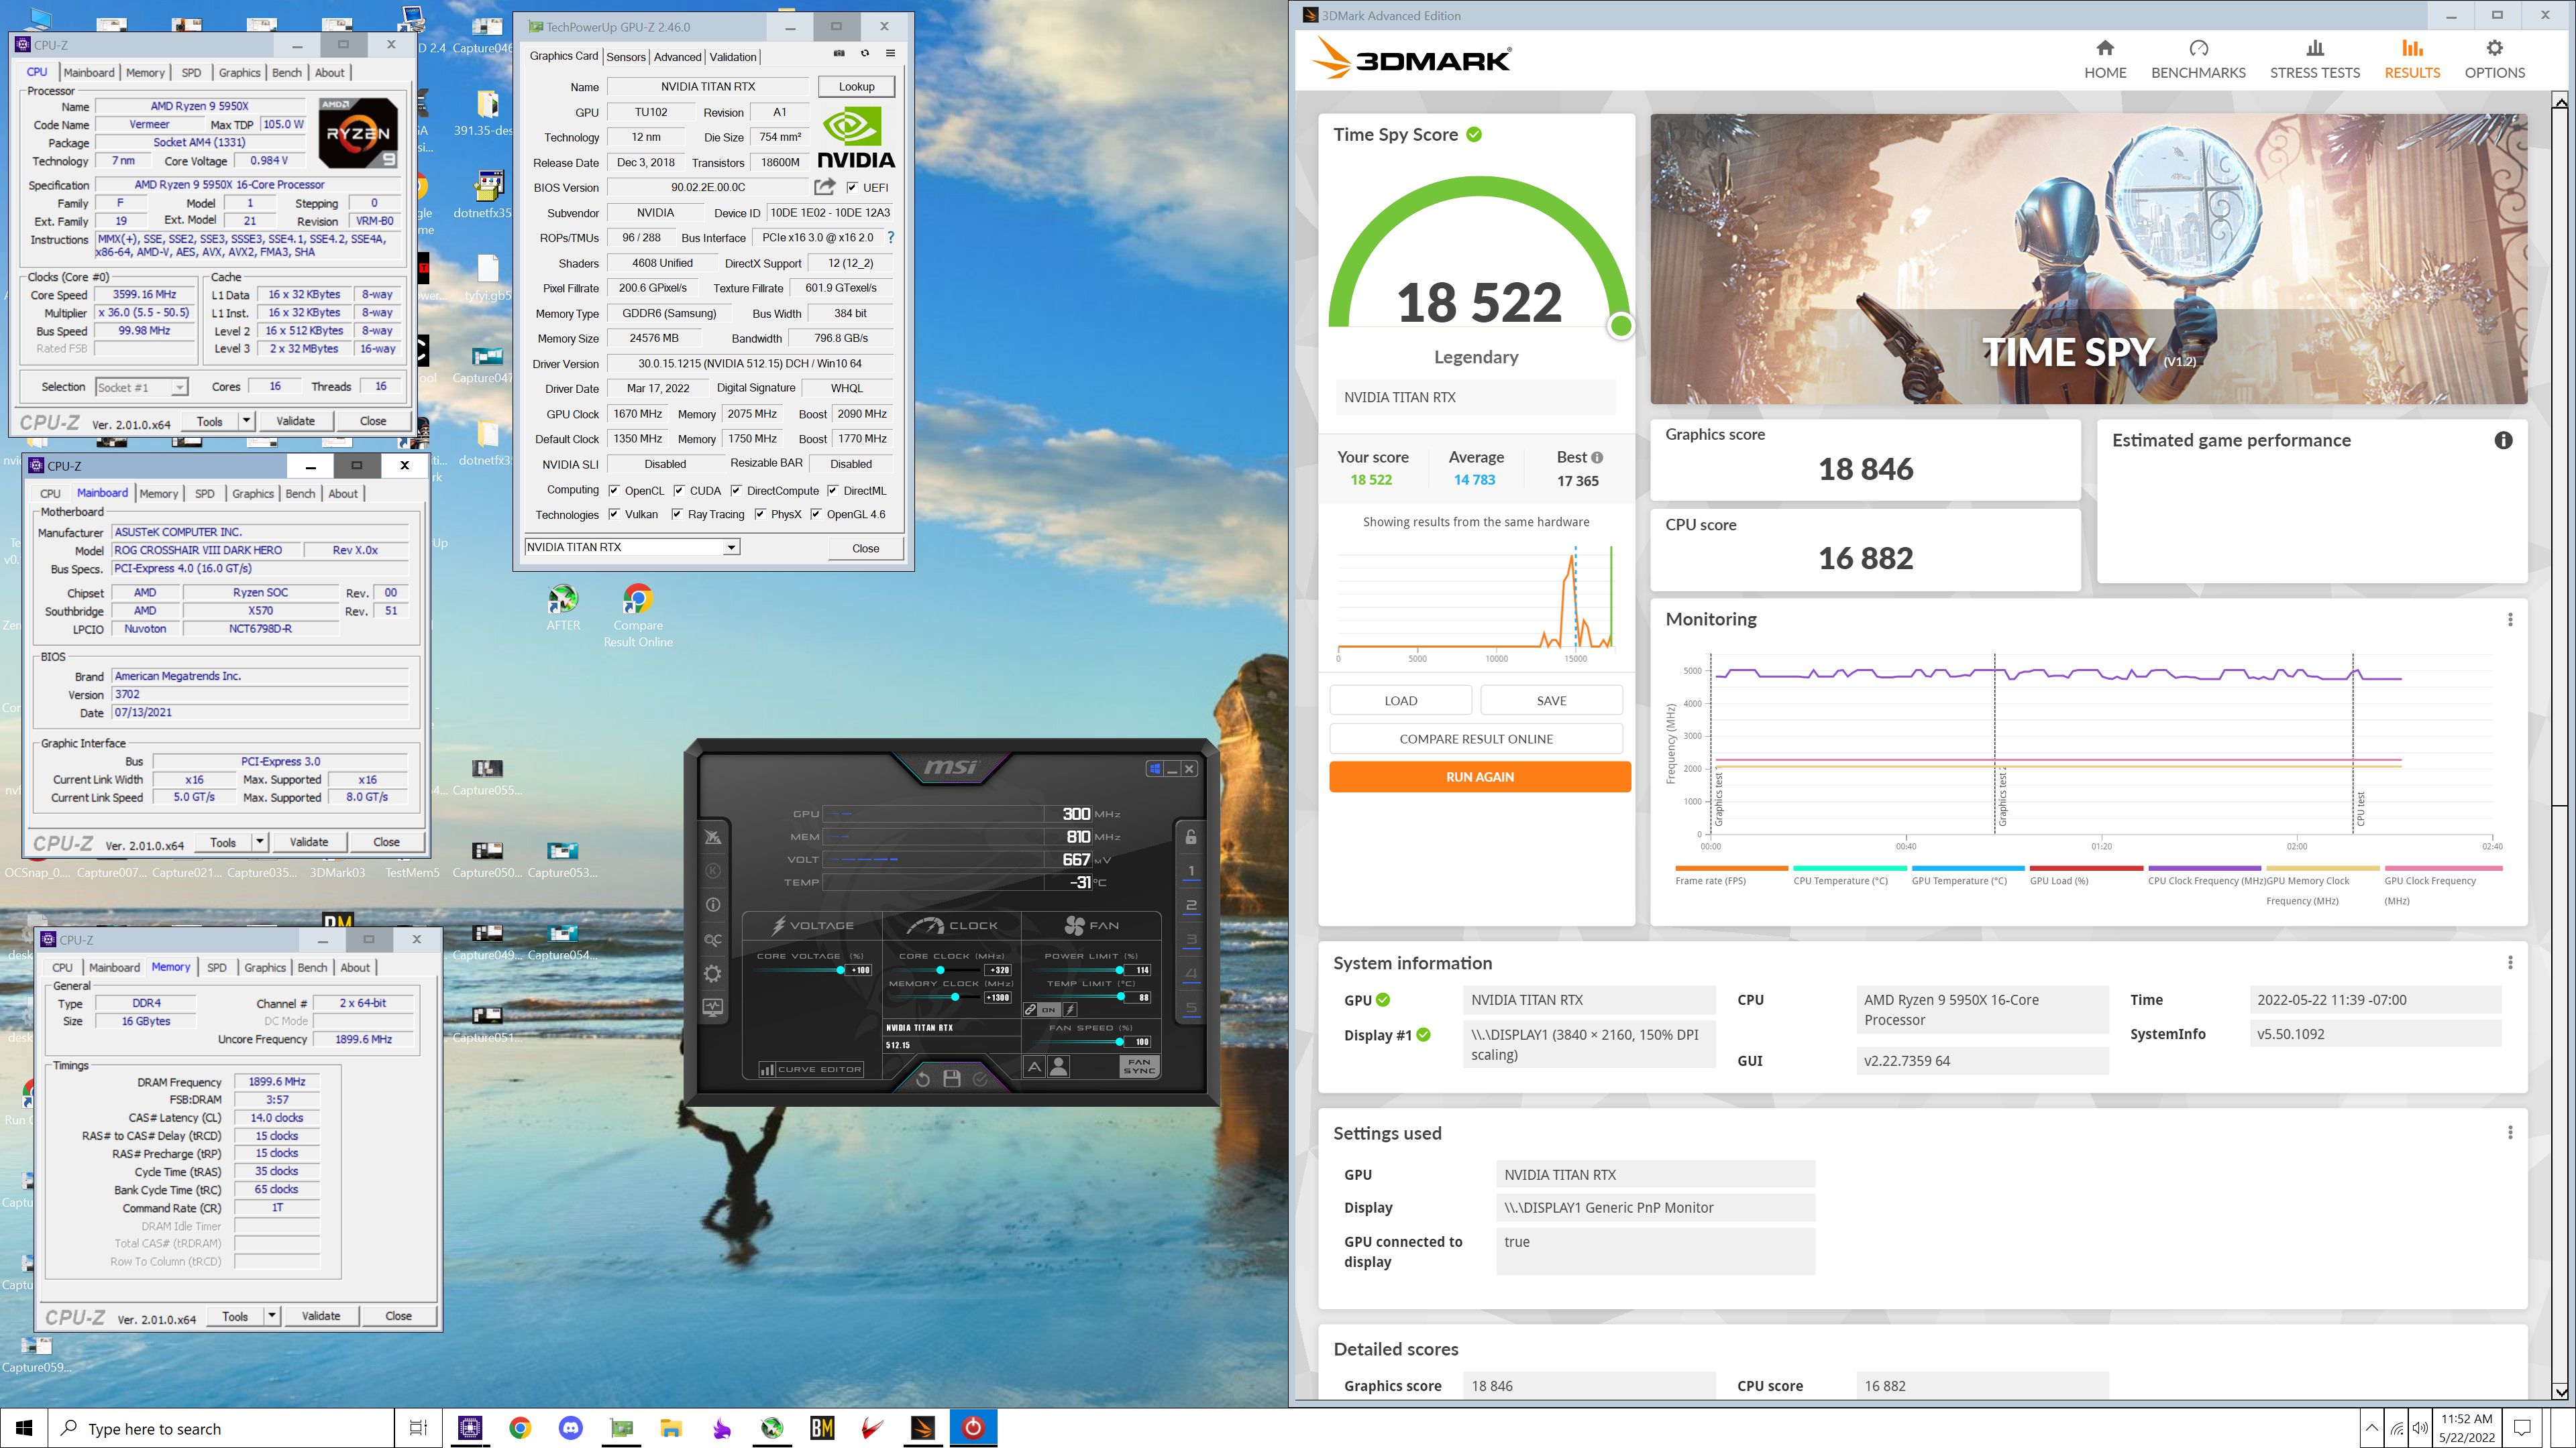Image resolution: width=2576 pixels, height=1448 pixels.
Task: Click the GPU-Z refresh icon
Action: point(865,53)
